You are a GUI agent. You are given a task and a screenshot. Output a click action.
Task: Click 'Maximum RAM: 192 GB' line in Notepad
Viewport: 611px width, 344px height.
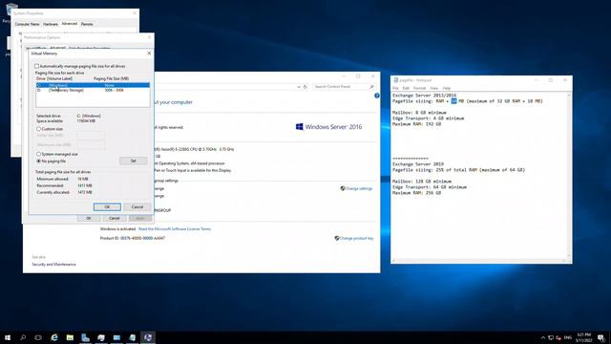(416, 124)
